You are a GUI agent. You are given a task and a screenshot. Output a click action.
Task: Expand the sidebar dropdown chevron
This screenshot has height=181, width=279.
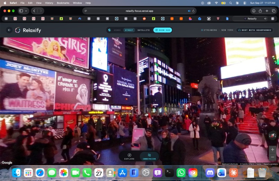click(x=26, y=11)
